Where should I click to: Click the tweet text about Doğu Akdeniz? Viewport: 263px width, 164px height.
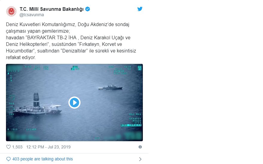pyautogui.click(x=71, y=40)
